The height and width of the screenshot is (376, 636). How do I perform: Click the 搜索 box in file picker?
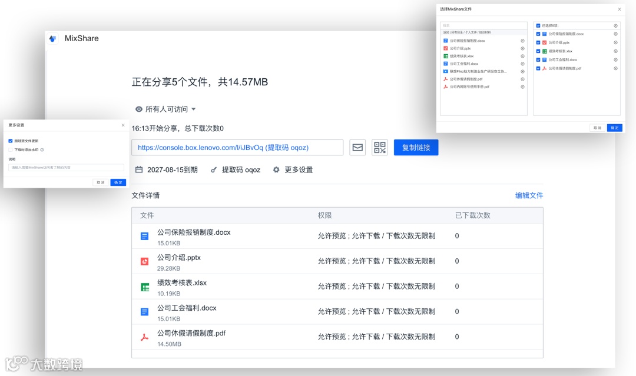pyautogui.click(x=483, y=25)
